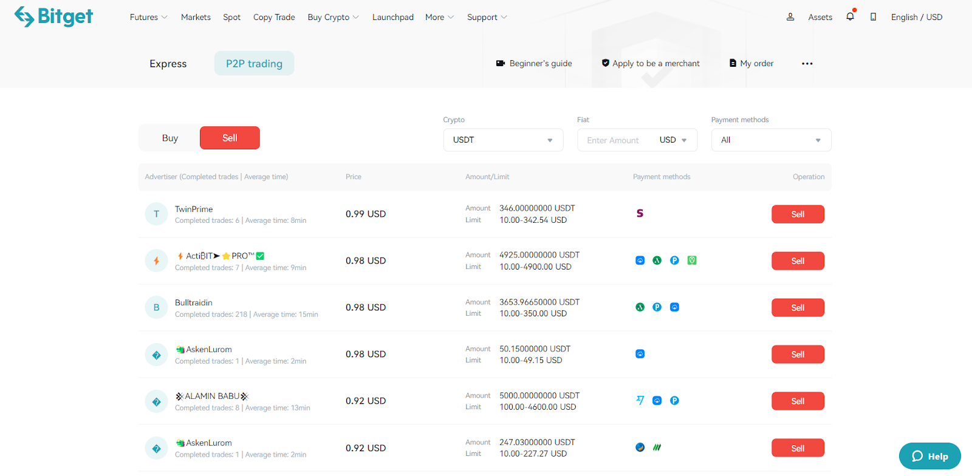Image resolution: width=972 pixels, height=476 pixels.
Task: Open the user profile icon
Action: click(790, 17)
